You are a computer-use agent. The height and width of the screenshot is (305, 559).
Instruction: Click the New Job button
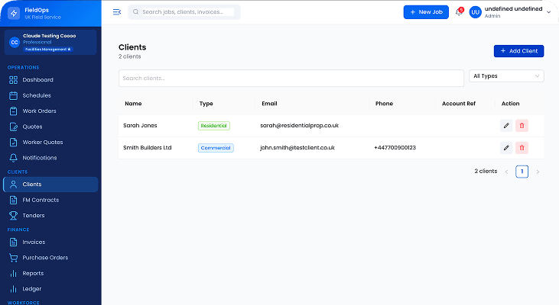tap(426, 12)
